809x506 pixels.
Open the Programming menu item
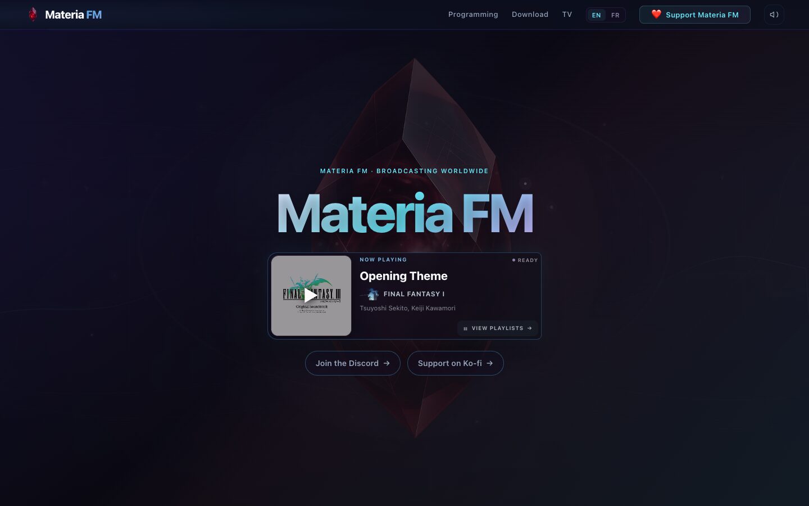[x=473, y=15]
